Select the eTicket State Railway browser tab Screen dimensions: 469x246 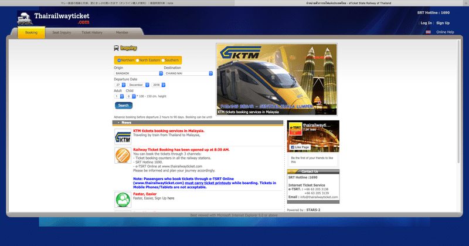(348, 3)
